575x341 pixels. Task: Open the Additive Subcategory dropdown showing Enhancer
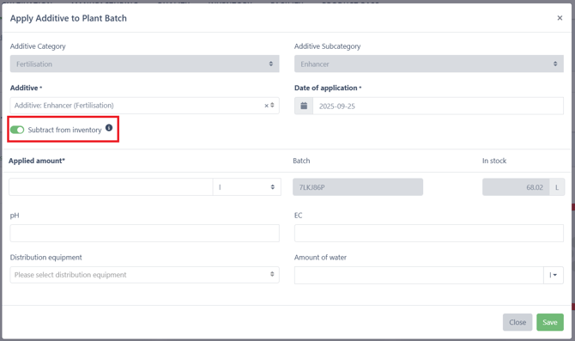coord(429,64)
